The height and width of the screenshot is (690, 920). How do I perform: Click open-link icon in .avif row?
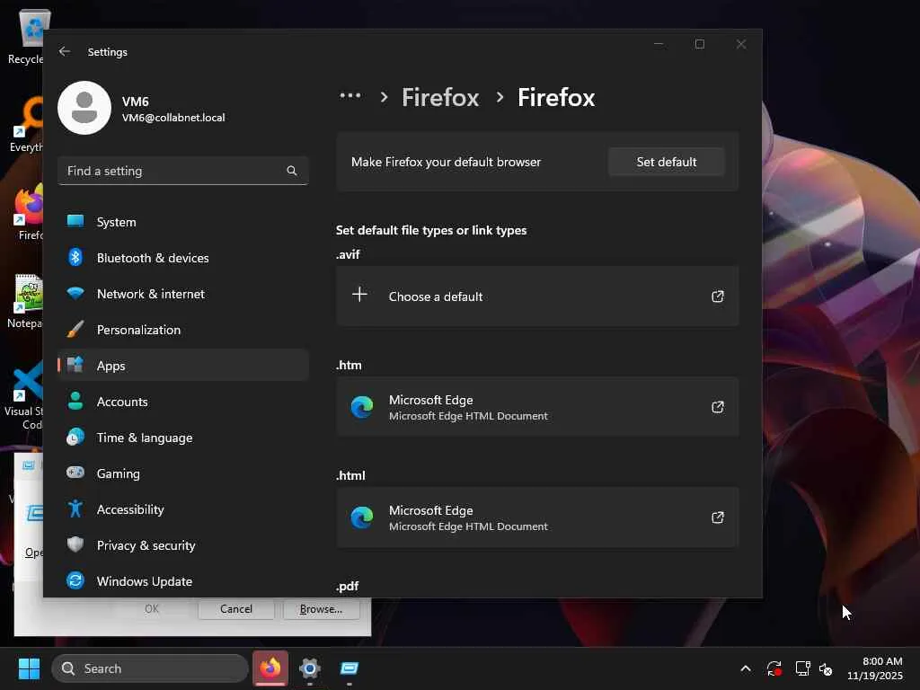click(x=718, y=296)
